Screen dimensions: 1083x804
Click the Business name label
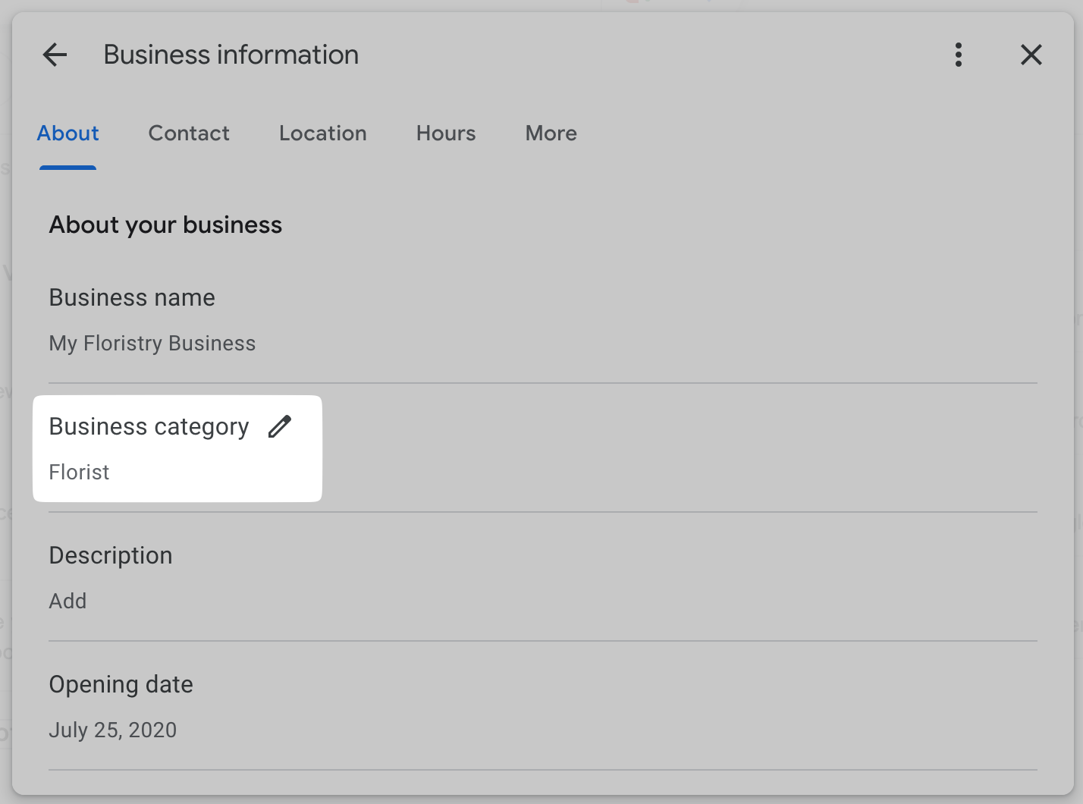[131, 297]
